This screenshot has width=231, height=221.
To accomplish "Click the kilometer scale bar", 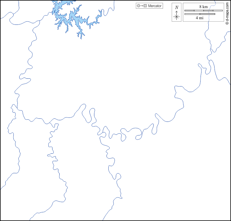I will click(203, 11).
